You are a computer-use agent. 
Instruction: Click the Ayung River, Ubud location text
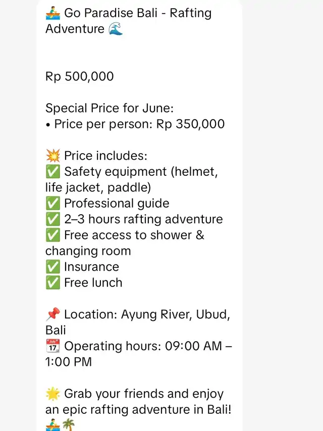point(176,314)
